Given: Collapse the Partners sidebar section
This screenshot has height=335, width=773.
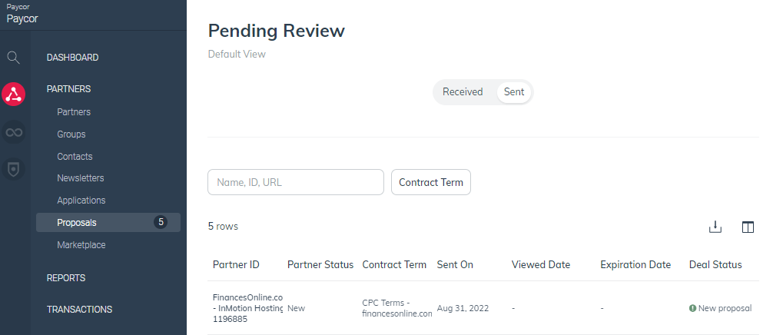Looking at the screenshot, I should pyautogui.click(x=68, y=89).
